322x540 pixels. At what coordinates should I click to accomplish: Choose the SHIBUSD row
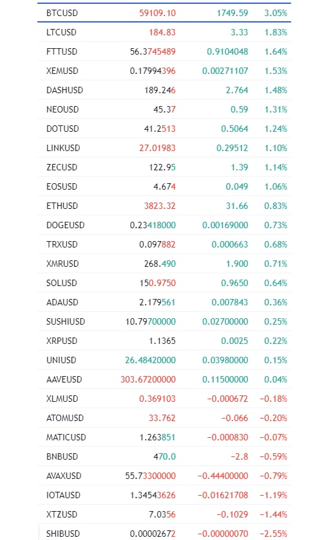(164, 532)
